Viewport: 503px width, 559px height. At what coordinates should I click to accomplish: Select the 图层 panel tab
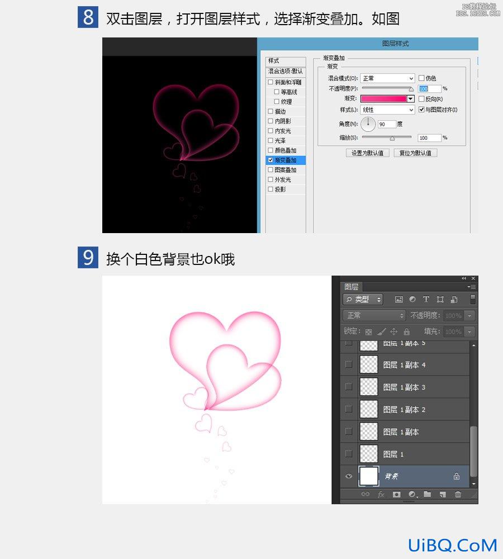coord(351,287)
